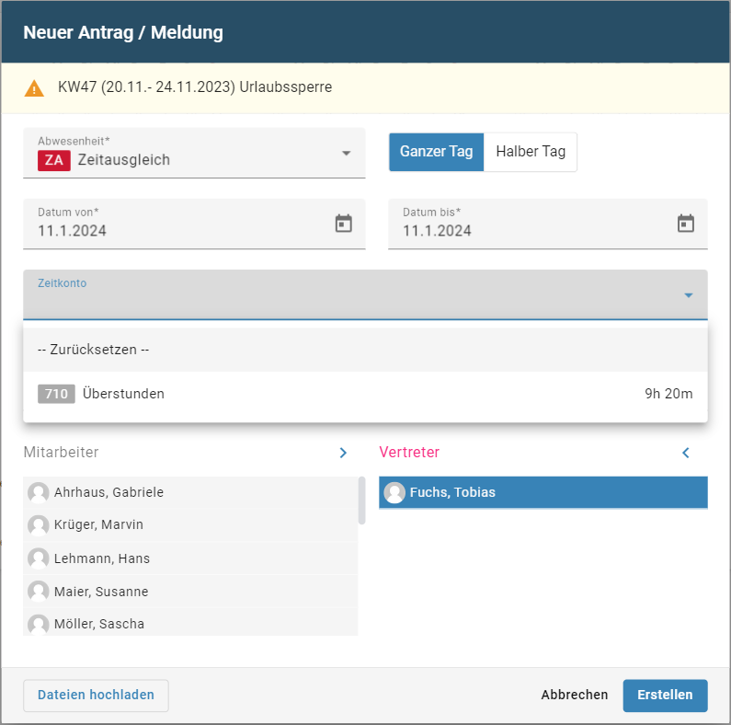
Task: Open Dateien hochladen upload button
Action: tap(96, 696)
